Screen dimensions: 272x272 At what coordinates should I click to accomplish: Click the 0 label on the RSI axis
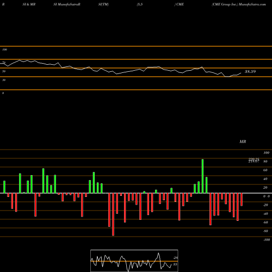click(x=3, y=93)
